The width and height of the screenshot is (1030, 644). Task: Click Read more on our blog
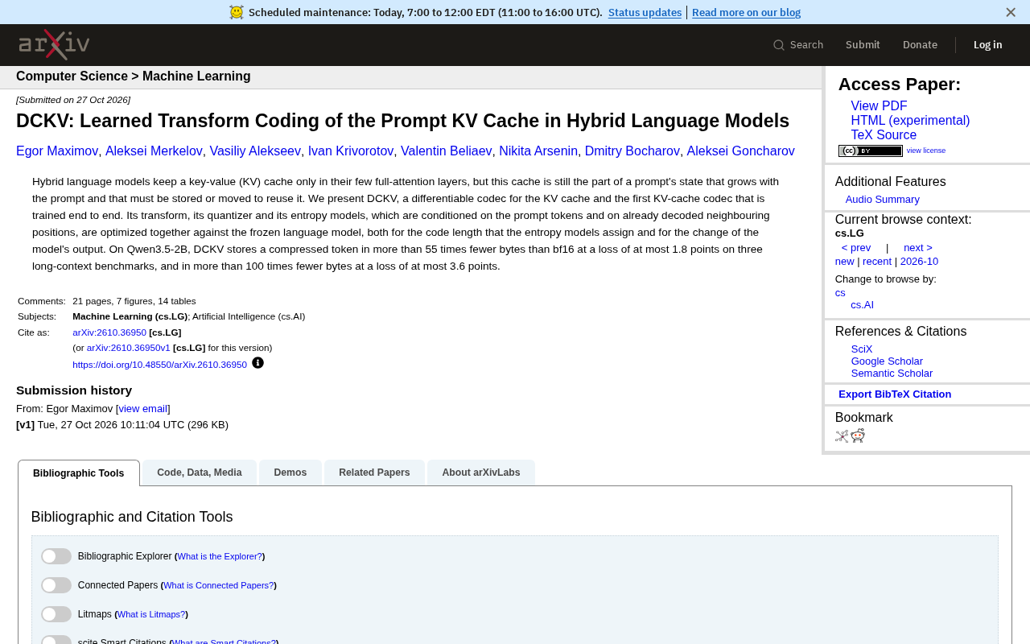(x=746, y=12)
